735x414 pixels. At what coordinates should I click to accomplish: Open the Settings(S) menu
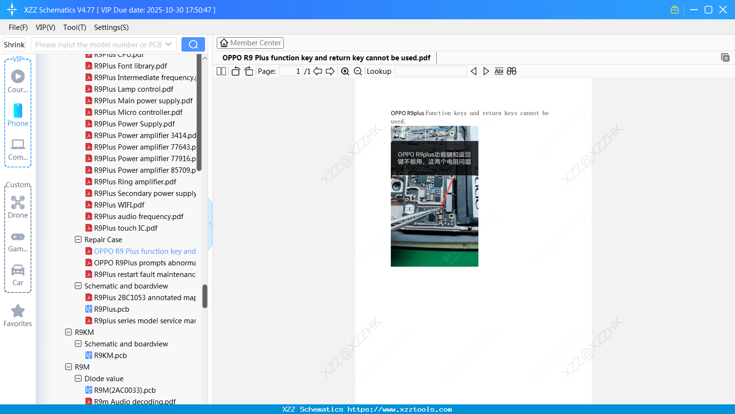pos(111,28)
